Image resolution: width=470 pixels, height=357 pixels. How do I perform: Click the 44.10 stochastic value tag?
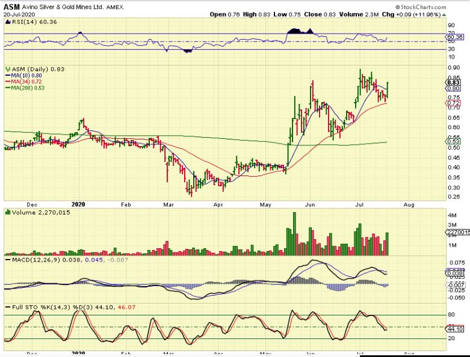click(x=456, y=329)
